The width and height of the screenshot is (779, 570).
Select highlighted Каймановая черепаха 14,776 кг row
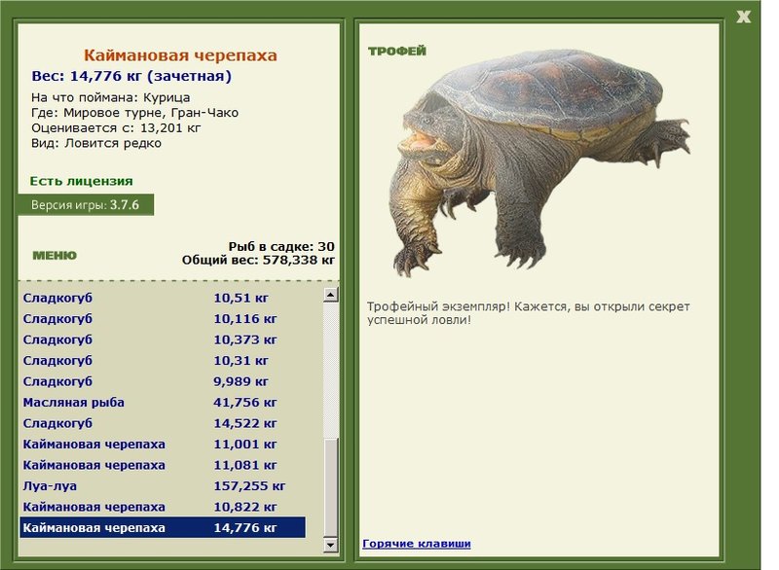point(163,527)
